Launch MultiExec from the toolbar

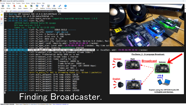coord(43,7)
